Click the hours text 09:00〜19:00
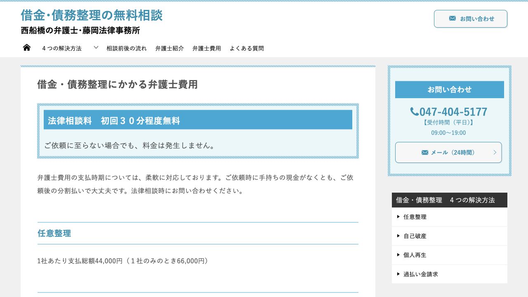This screenshot has width=528, height=297. (x=448, y=133)
